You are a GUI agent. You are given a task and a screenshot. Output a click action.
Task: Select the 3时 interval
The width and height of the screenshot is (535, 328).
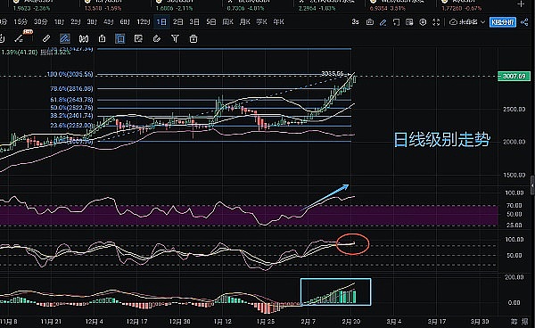pyautogui.click(x=92, y=22)
